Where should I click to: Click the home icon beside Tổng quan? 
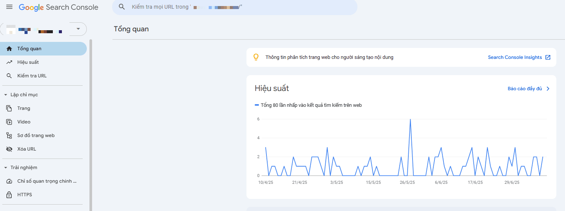pyautogui.click(x=9, y=49)
